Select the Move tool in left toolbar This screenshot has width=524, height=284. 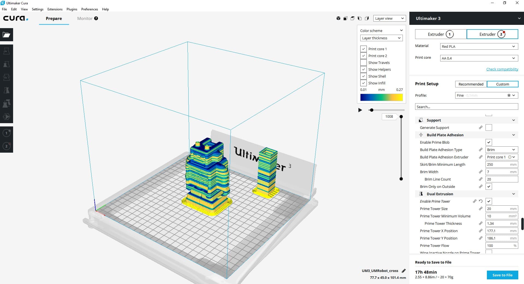click(7, 51)
